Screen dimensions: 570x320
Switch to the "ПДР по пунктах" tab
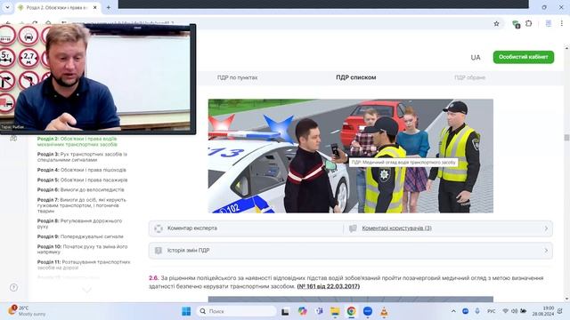pyautogui.click(x=237, y=77)
